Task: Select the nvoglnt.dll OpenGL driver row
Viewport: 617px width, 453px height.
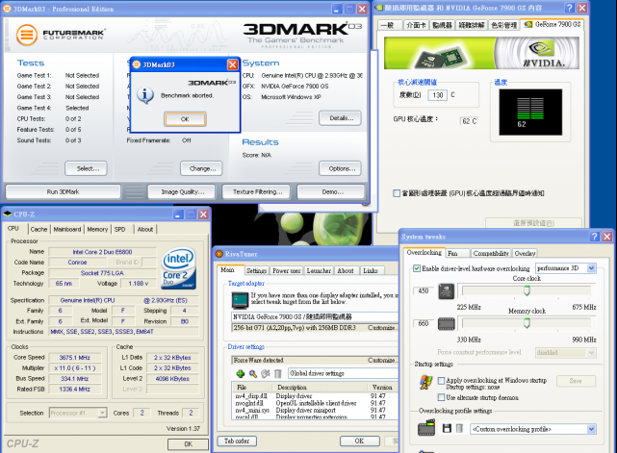Action: pyautogui.click(x=315, y=403)
